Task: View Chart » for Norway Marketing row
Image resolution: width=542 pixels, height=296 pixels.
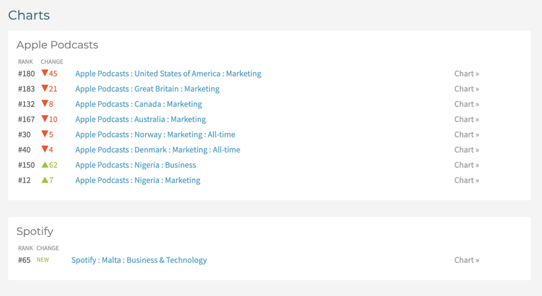Action: pyautogui.click(x=466, y=135)
